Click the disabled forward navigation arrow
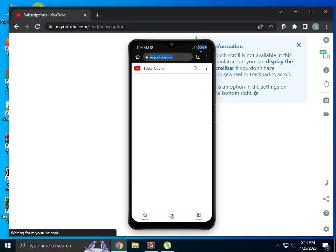336x252 pixels. click(x=27, y=27)
